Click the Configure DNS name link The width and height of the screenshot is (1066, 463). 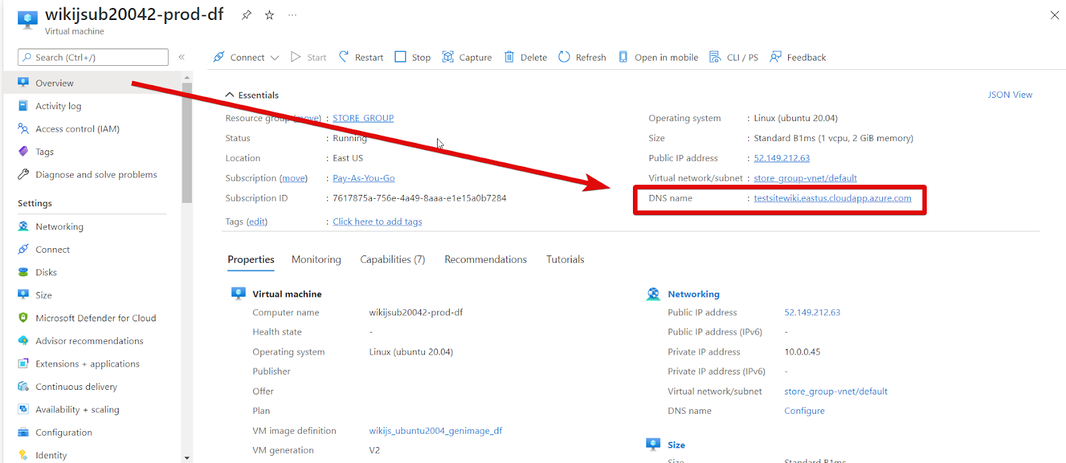click(x=804, y=411)
